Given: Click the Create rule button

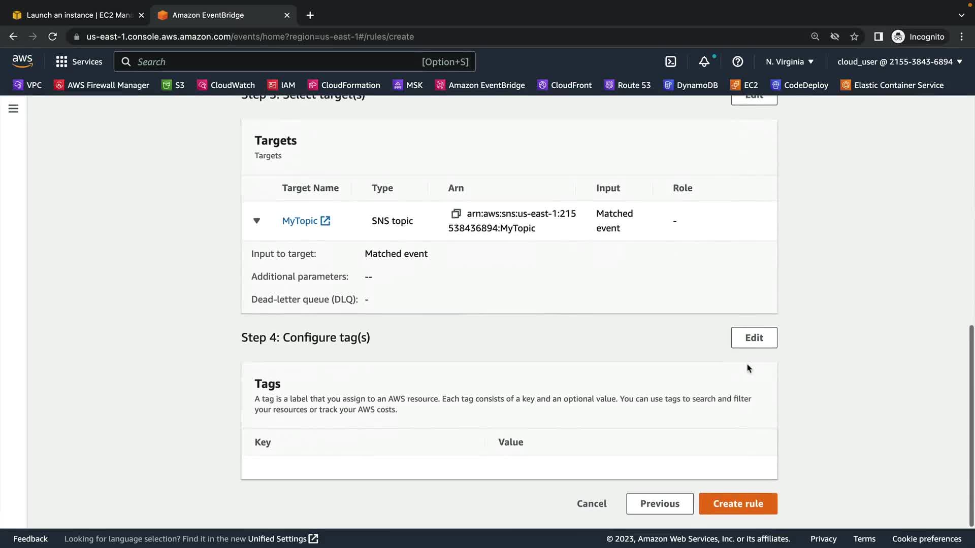Looking at the screenshot, I should click(738, 503).
